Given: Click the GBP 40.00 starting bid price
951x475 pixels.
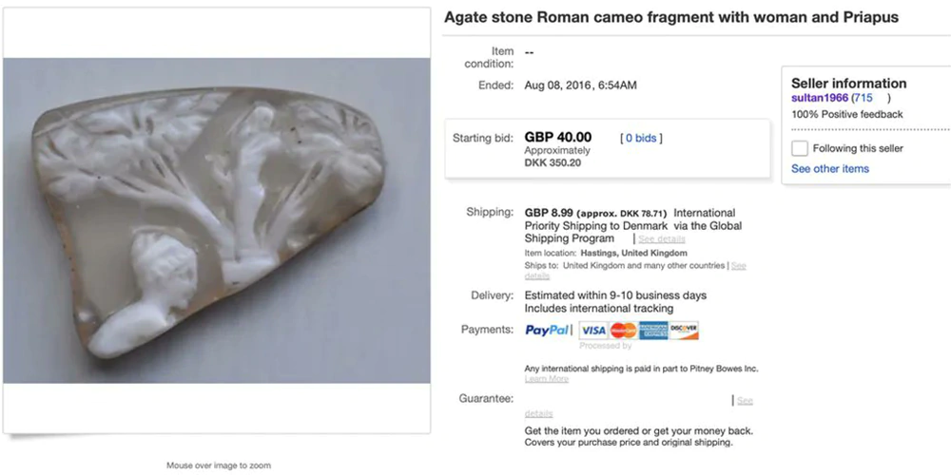Looking at the screenshot, I should click(558, 138).
